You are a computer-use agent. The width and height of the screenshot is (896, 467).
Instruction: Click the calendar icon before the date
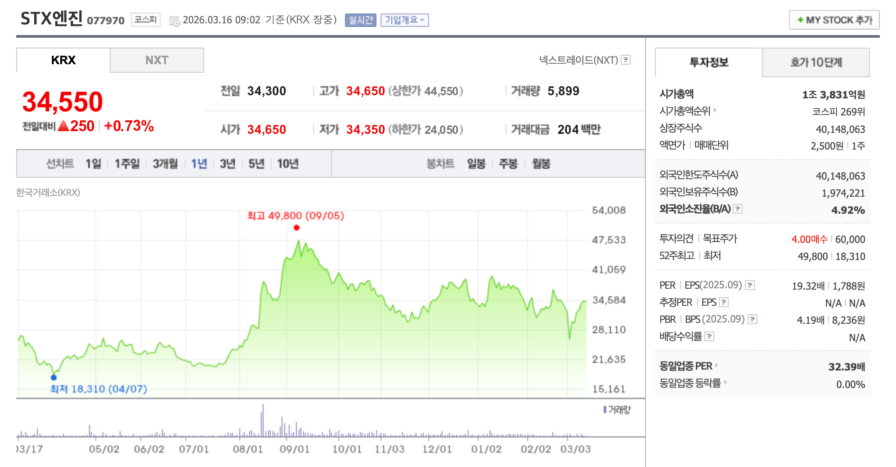click(x=175, y=21)
